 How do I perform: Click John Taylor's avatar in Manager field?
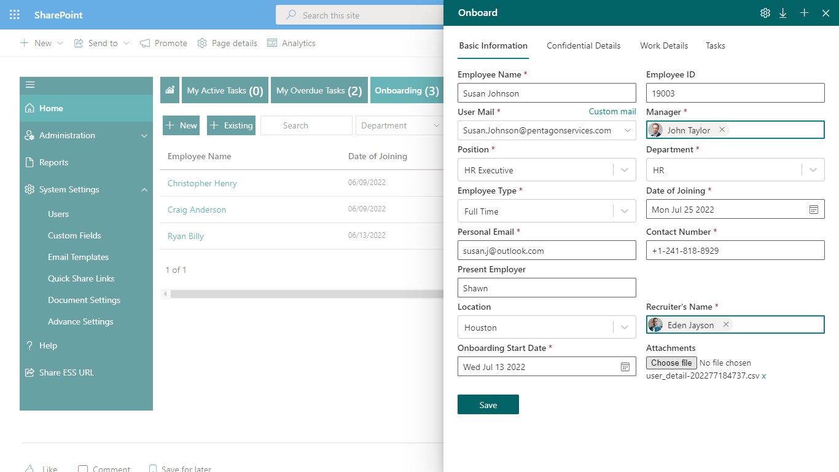point(655,130)
